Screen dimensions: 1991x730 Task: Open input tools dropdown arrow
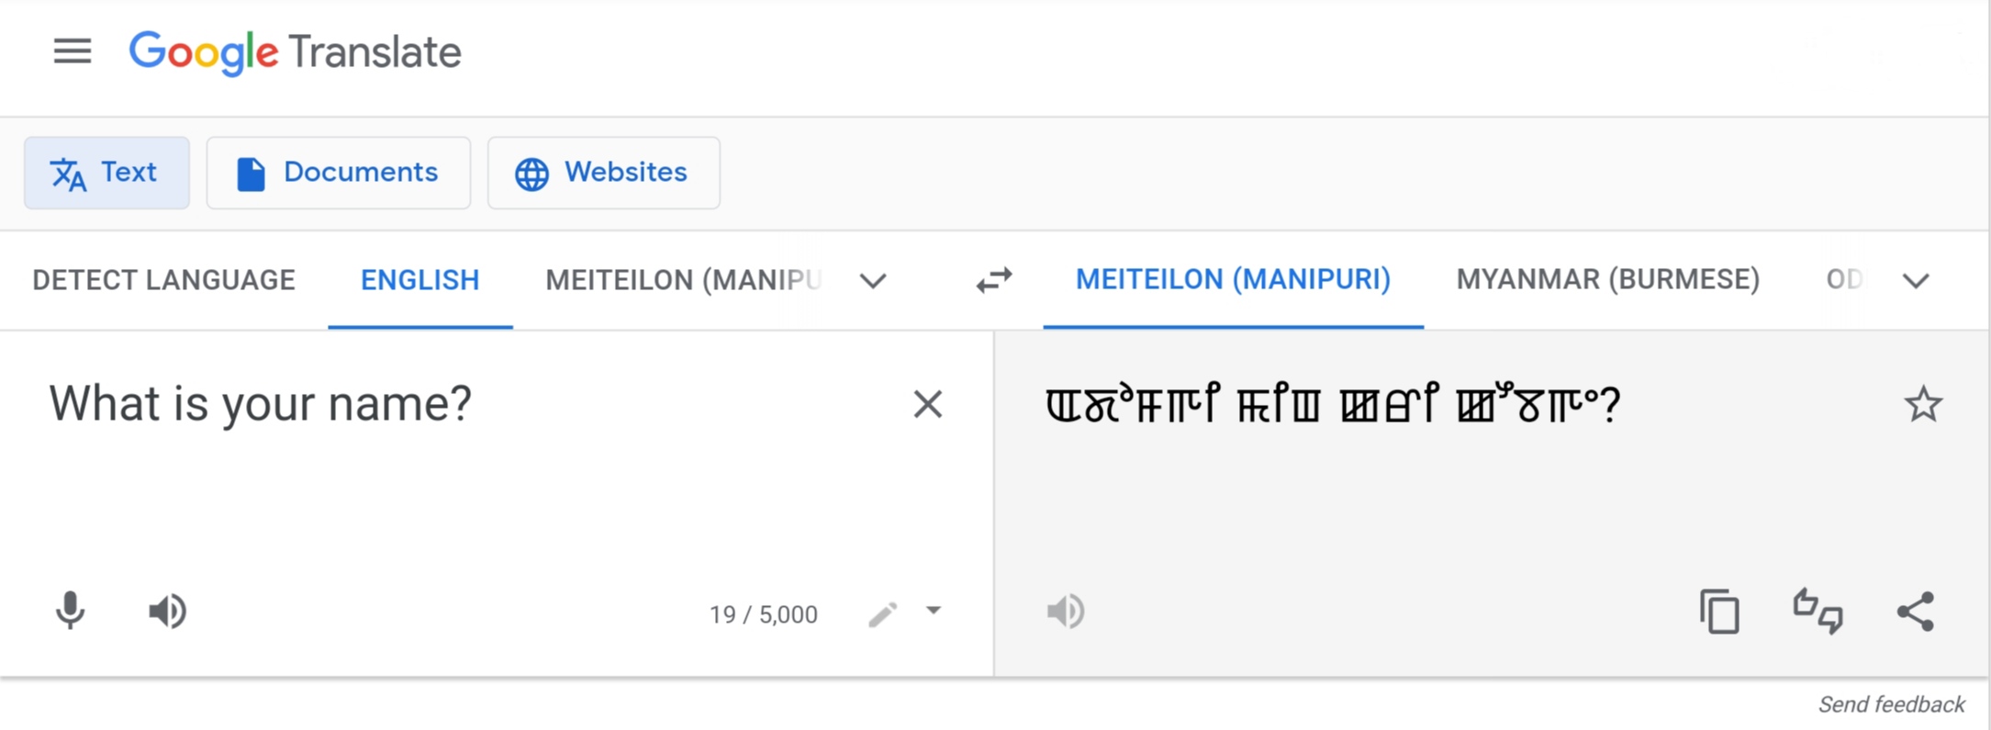pyautogui.click(x=934, y=611)
